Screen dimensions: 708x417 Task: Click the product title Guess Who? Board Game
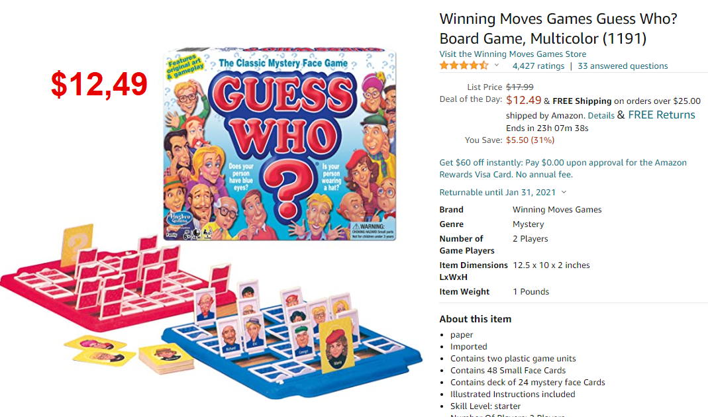pos(558,28)
